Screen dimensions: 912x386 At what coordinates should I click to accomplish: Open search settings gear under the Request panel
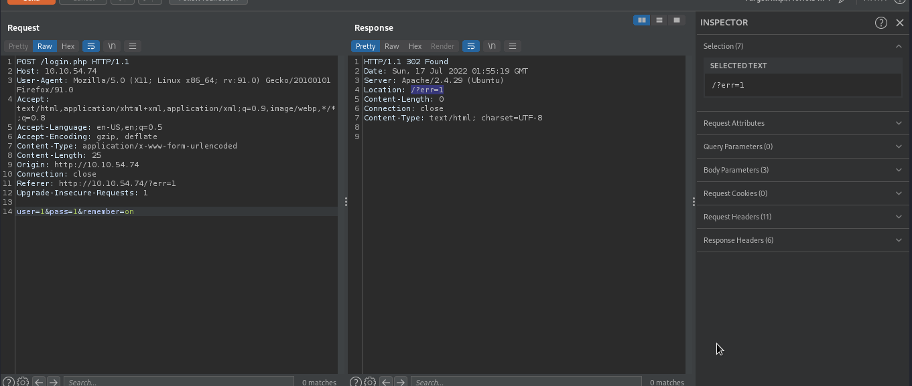point(23,382)
